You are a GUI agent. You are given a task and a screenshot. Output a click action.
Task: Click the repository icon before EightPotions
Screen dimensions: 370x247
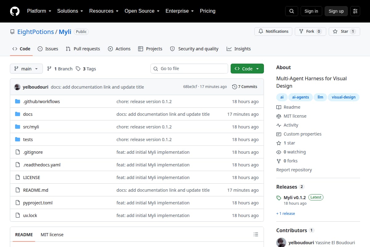click(12, 32)
